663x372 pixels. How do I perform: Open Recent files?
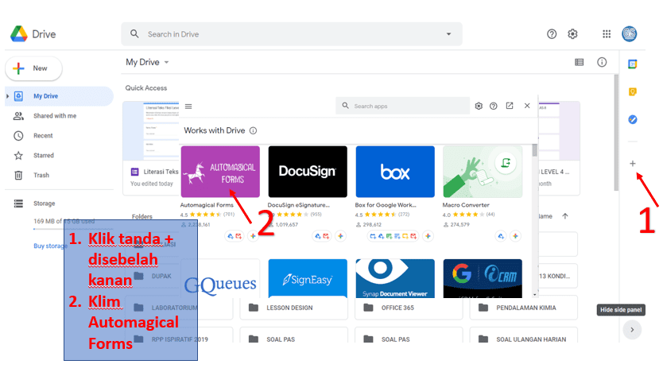click(x=43, y=136)
